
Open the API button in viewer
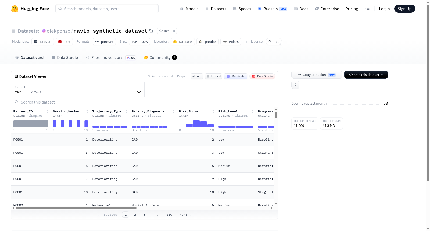tap(197, 76)
